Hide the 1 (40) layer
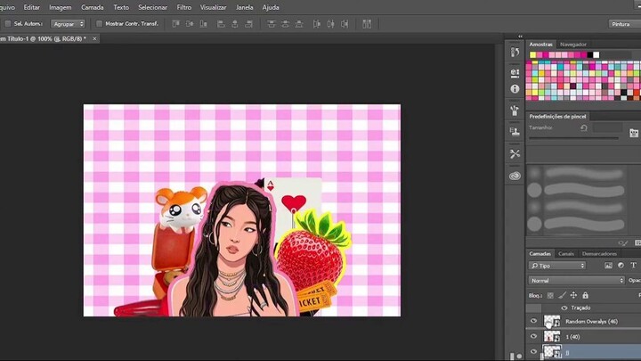 click(x=533, y=336)
